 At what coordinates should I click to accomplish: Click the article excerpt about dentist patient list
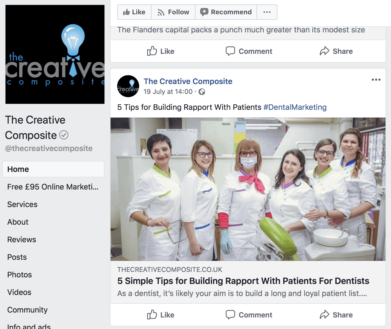pyautogui.click(x=242, y=293)
